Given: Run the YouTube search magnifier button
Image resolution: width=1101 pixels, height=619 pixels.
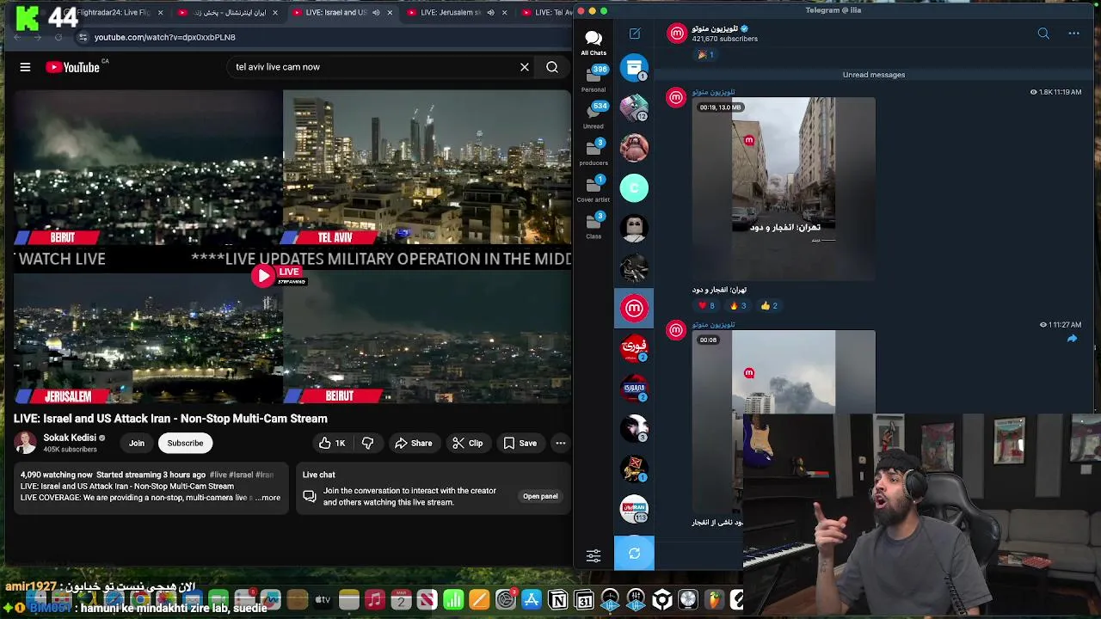Looking at the screenshot, I should (x=552, y=67).
